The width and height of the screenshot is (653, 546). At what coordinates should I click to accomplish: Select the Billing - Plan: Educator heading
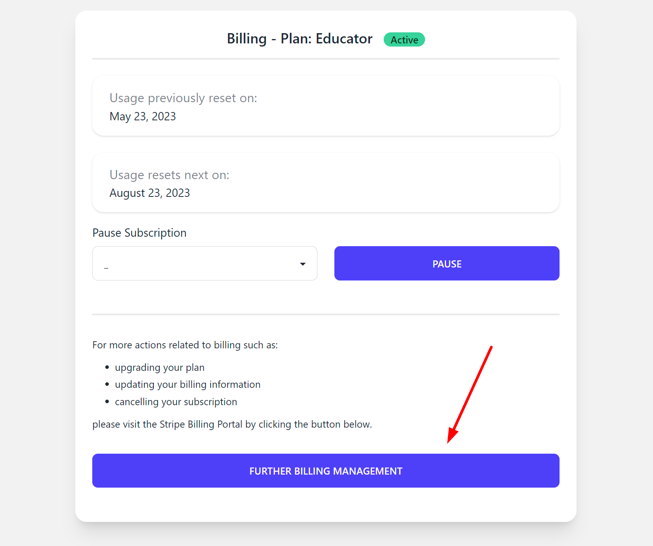point(300,39)
